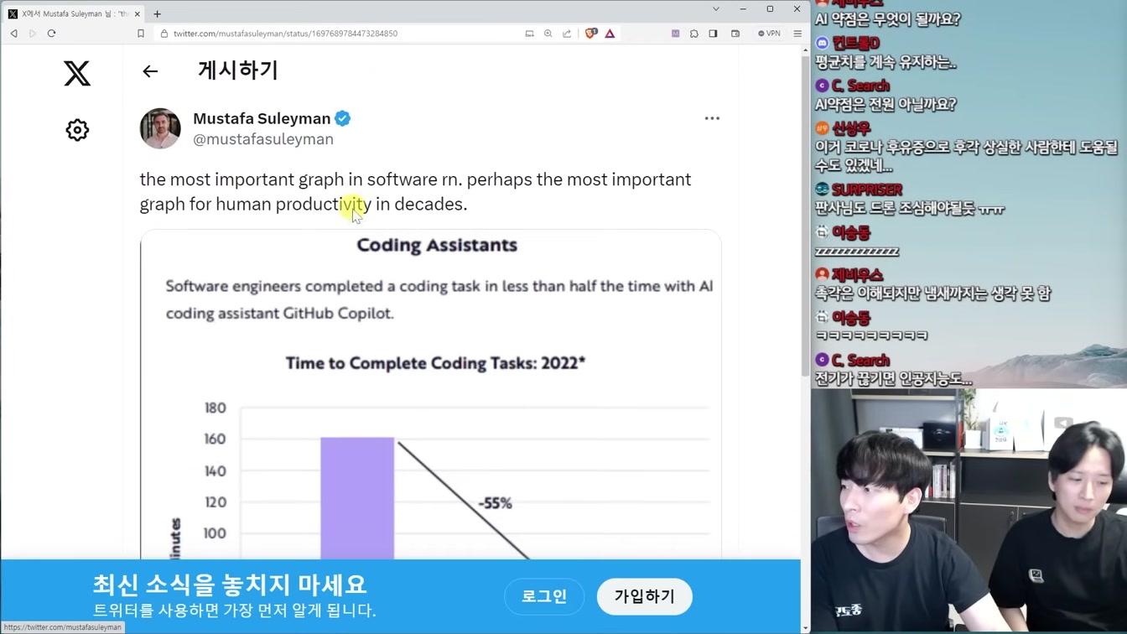Click chat username 신상우
Screen dimensions: 1127x634
pyautogui.click(x=851, y=128)
